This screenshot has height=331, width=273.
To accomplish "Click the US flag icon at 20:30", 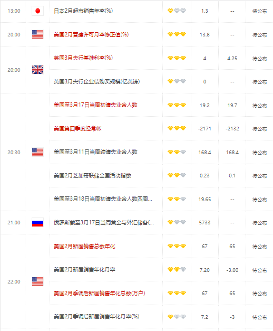I will click(37, 152).
